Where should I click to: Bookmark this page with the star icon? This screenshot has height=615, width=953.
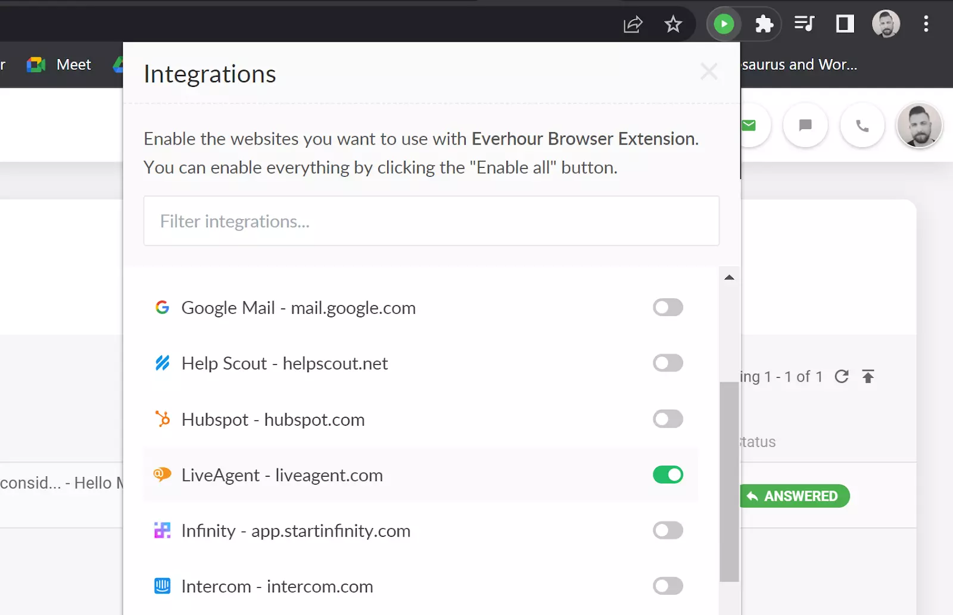[673, 24]
